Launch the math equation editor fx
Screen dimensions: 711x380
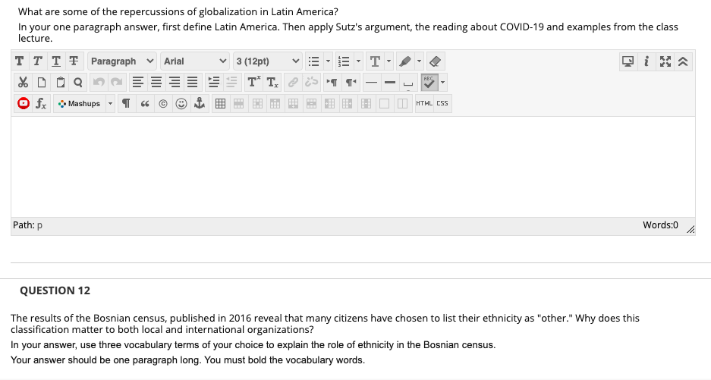tap(41, 103)
